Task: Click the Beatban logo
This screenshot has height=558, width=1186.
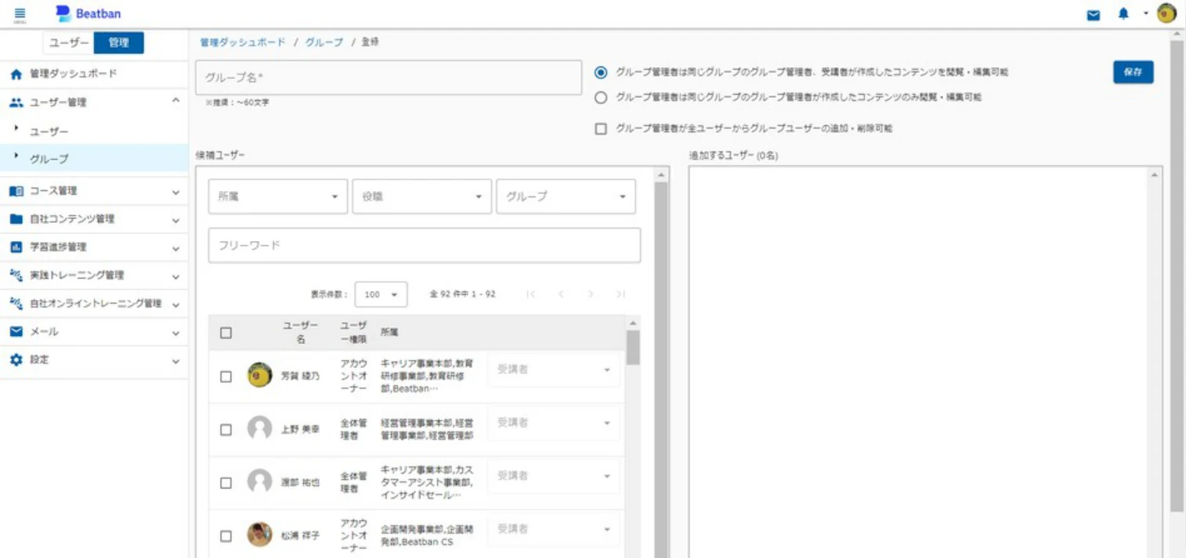Action: 89,13
